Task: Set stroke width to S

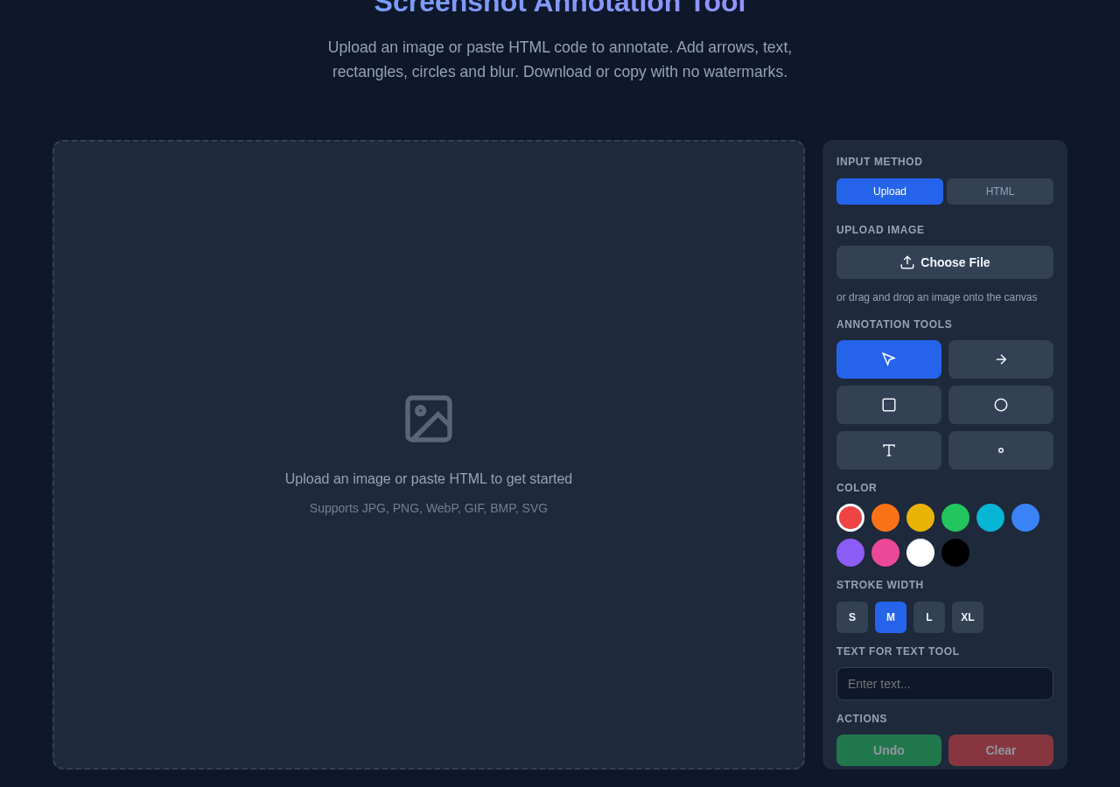Action: pos(852,617)
